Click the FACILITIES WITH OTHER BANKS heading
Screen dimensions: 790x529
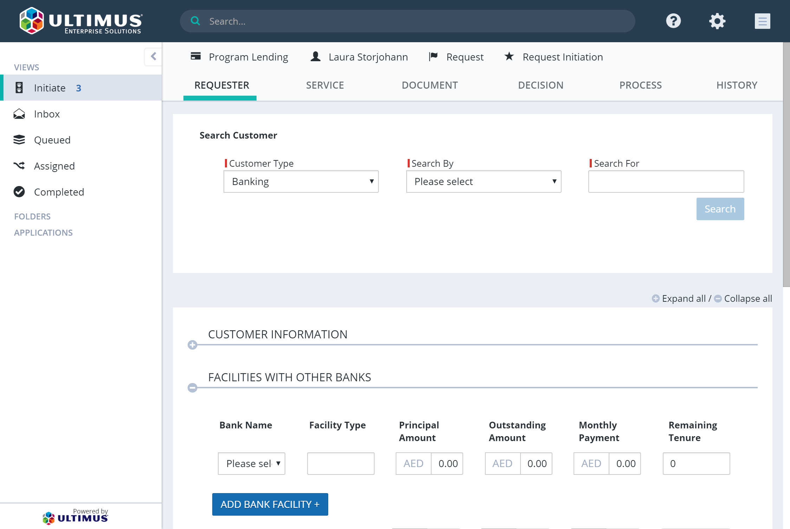[x=290, y=377]
